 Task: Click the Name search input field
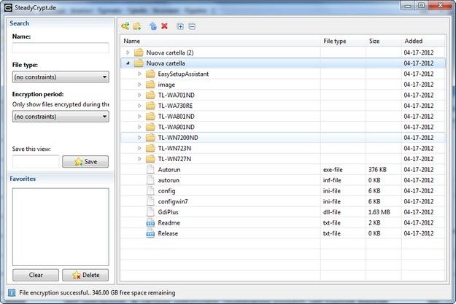coord(60,48)
